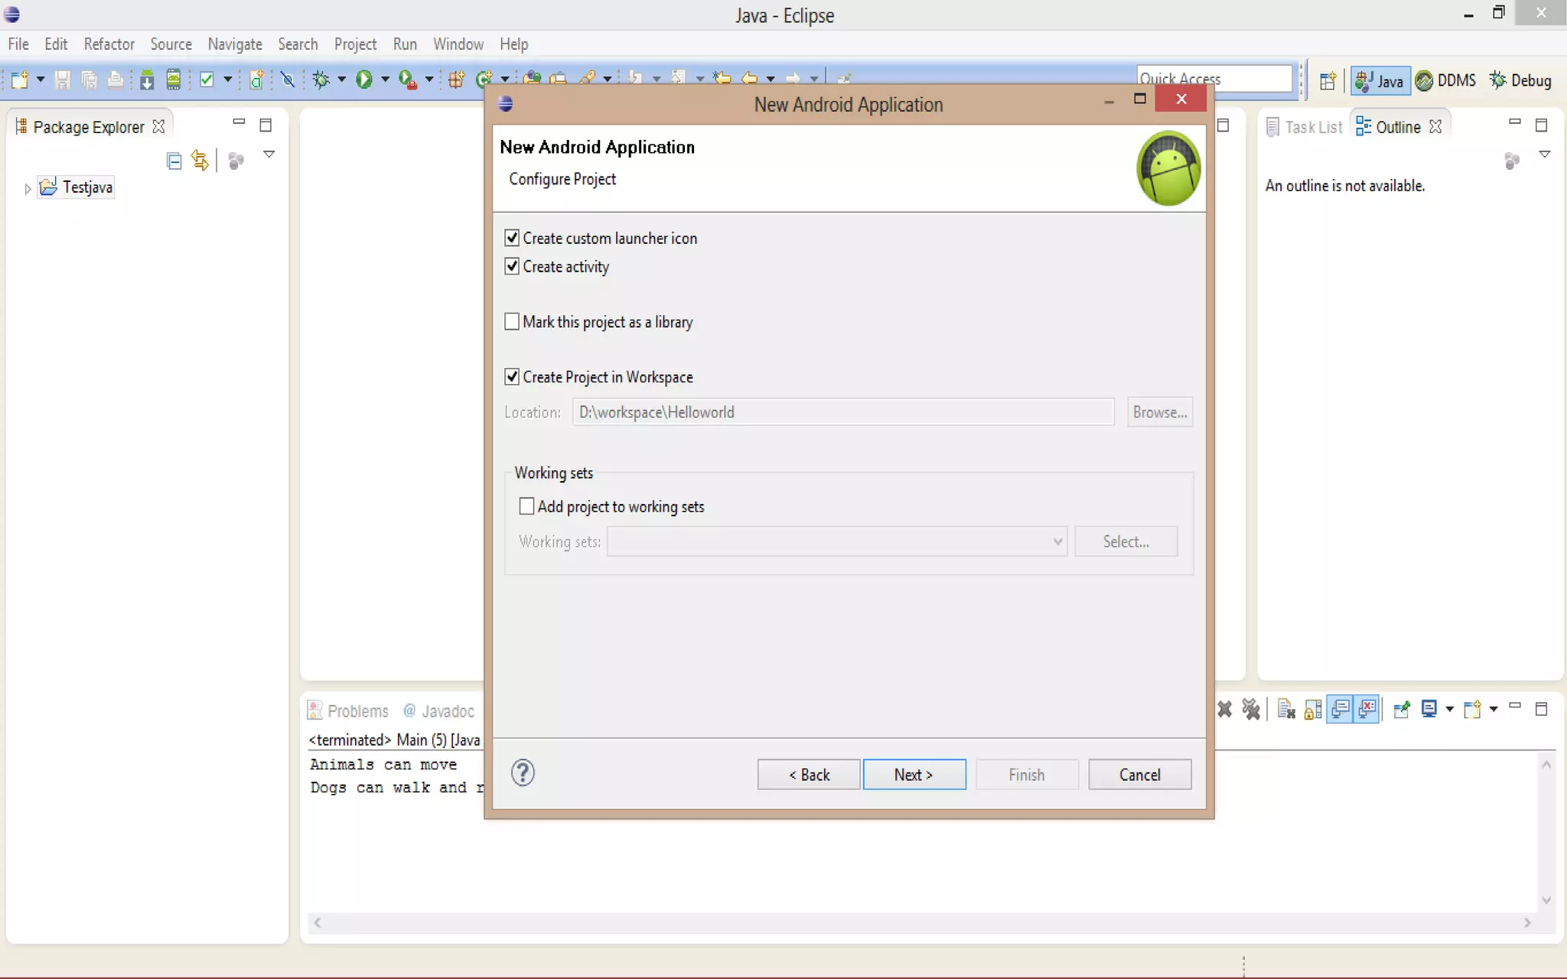Uncheck Create Project in Workspace
This screenshot has width=1567, height=979.
pos(512,376)
